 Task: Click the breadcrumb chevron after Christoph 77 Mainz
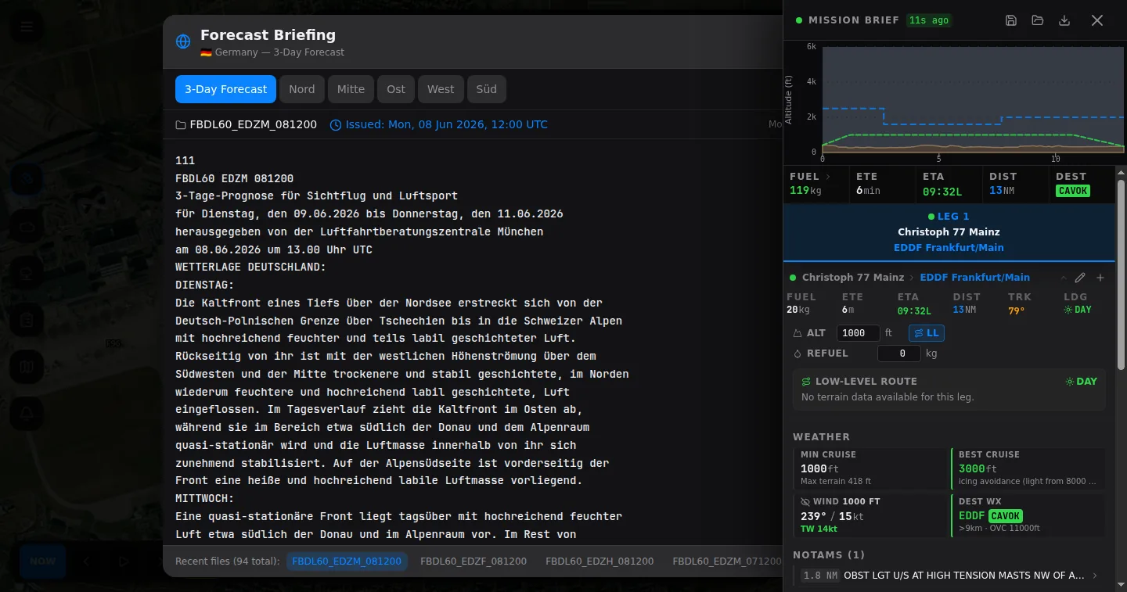point(912,278)
